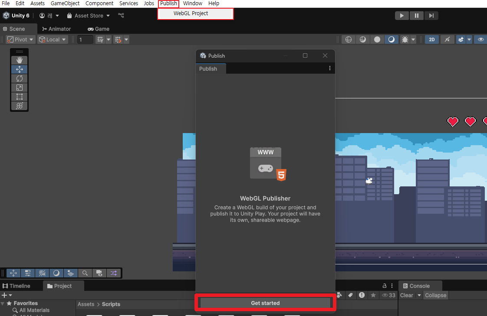Filter Project assets by label tag icon
Viewport: 487px width, 316px height.
coord(350,295)
